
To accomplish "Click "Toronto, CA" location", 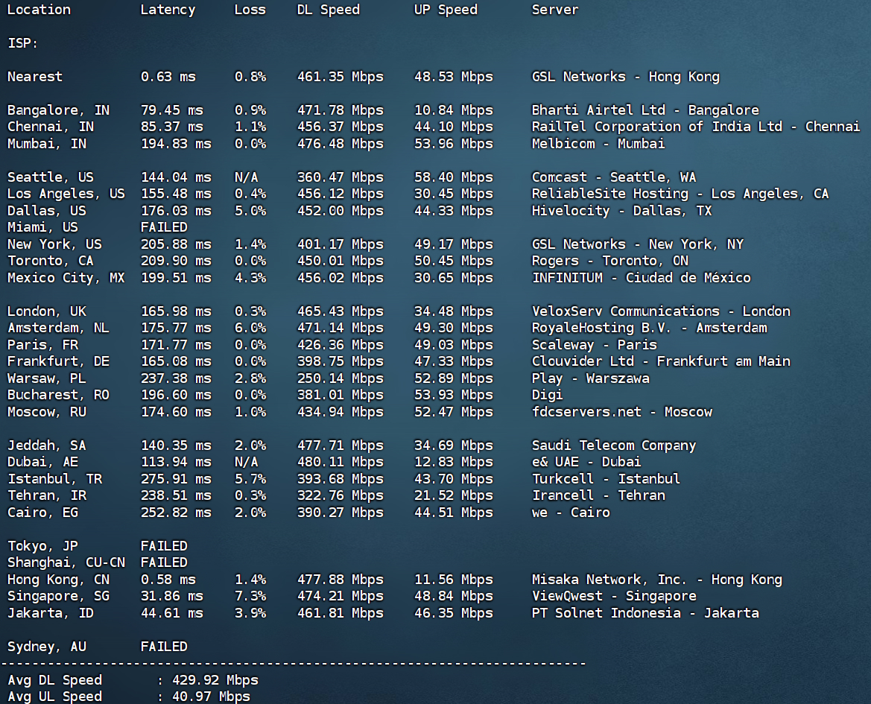I will click(x=51, y=261).
